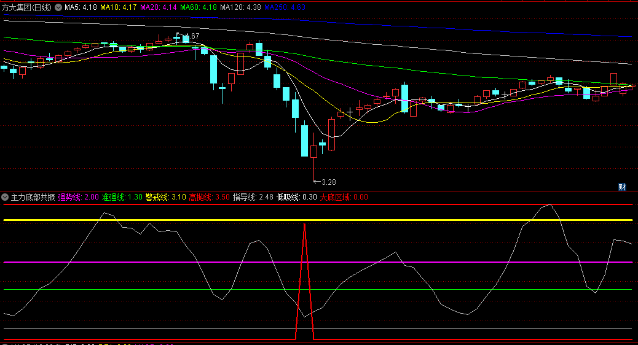Select the green 准强线 horizontal line
The height and width of the screenshot is (345, 638).
tap(318, 290)
